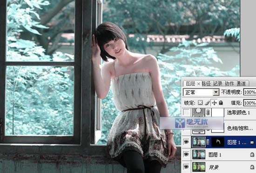The height and width of the screenshot is (173, 256).
Task: Select the 背景 layer name
Action: [214, 167]
